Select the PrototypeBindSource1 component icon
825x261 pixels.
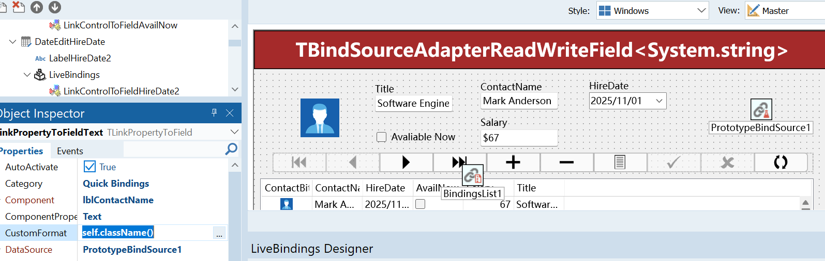coord(761,109)
